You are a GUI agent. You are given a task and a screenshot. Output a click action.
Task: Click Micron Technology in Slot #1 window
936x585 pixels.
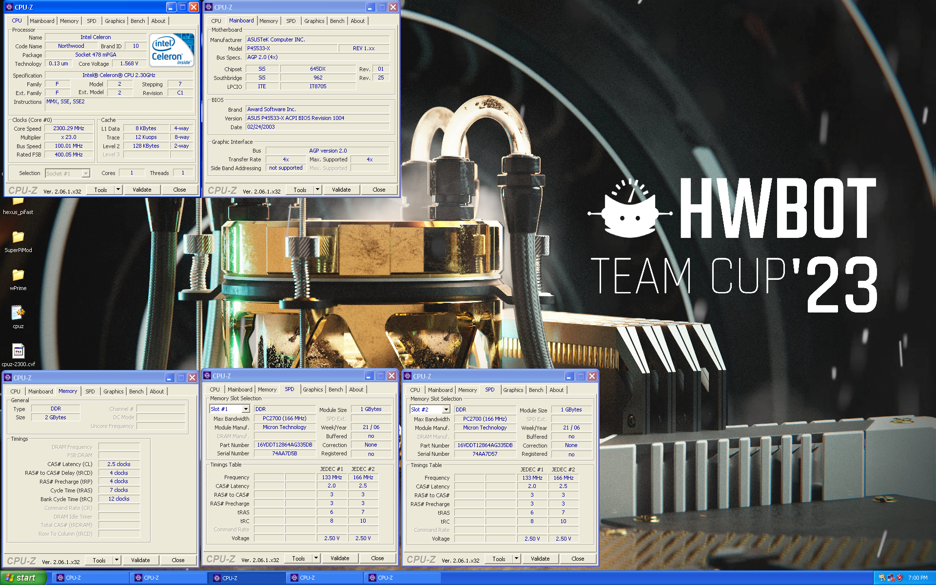tap(285, 427)
